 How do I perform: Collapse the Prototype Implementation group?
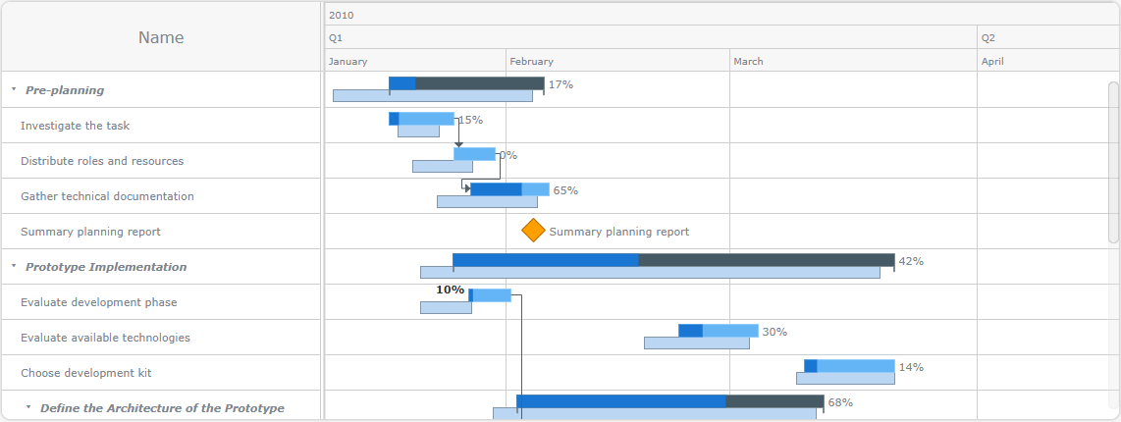[14, 266]
